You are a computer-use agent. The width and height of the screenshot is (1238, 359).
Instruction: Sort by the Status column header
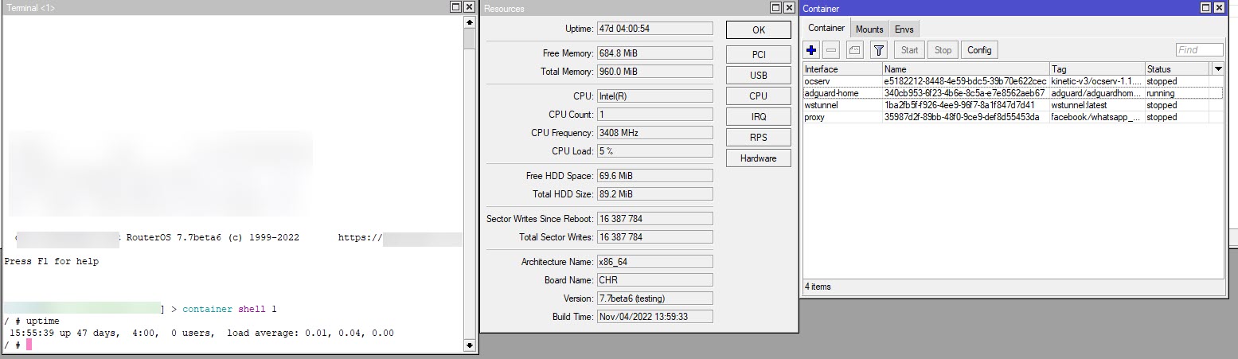coord(1178,69)
